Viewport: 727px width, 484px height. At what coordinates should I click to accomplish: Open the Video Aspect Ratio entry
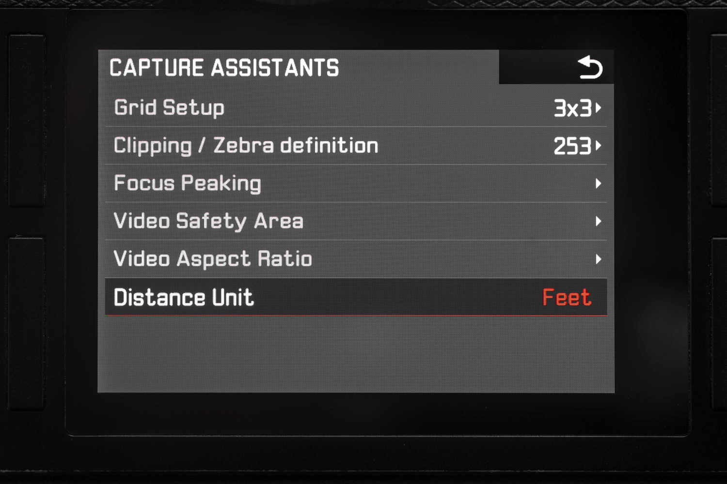tap(213, 259)
